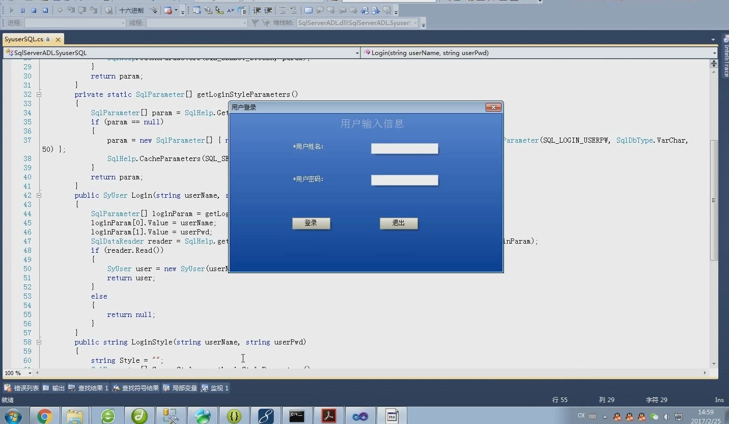
Task: Click the 'return null;' code line
Action: point(131,314)
